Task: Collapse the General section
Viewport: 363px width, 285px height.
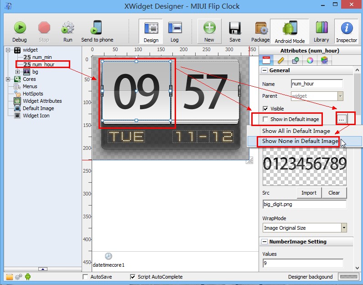Action: (264, 70)
